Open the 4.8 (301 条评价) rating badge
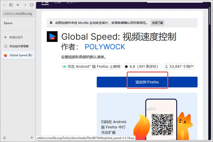213x142 pixels. pyautogui.click(x=142, y=66)
